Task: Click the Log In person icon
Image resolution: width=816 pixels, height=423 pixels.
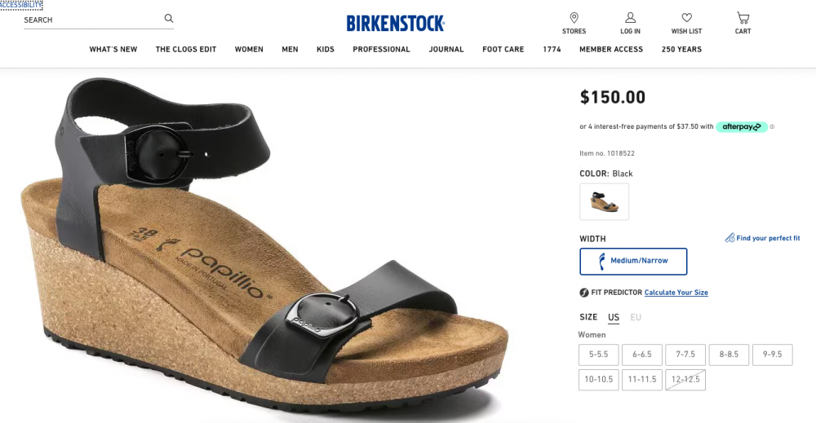Action: [630, 18]
